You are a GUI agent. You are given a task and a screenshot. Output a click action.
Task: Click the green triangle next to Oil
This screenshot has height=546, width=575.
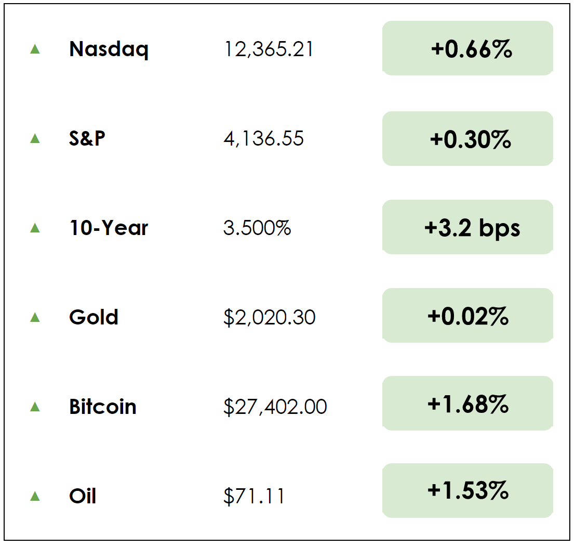(35, 496)
